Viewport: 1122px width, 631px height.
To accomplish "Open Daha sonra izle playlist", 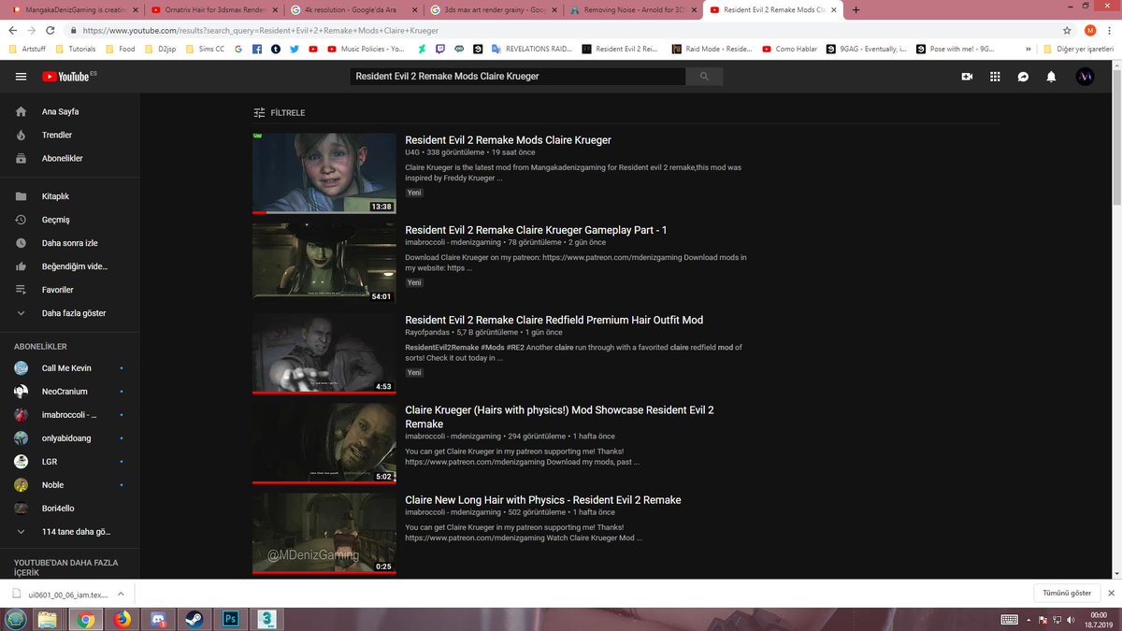I will pos(70,243).
